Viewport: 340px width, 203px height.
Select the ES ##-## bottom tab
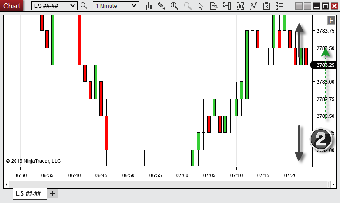(x=29, y=193)
